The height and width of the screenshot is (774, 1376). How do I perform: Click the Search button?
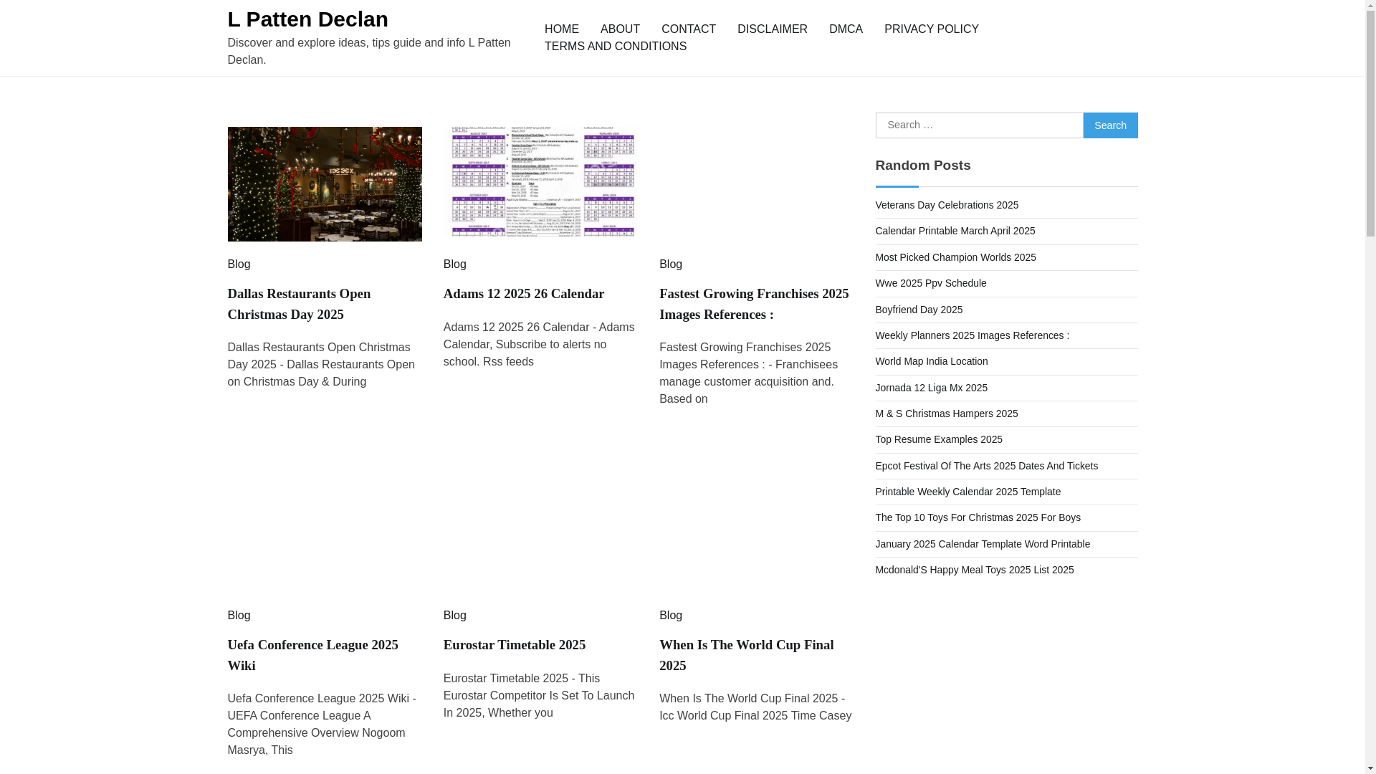coord(1109,125)
